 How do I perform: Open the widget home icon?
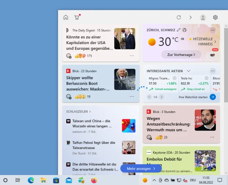(66, 17)
